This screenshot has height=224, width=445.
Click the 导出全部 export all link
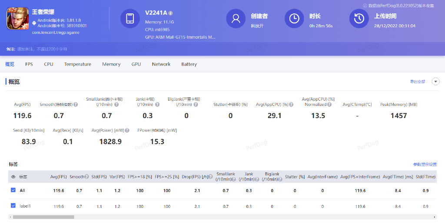click(418, 82)
